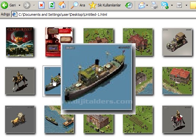The height and width of the screenshot is (138, 196).
Task: Open the red-roofed building by shore thumbnail
Action: (177, 81)
